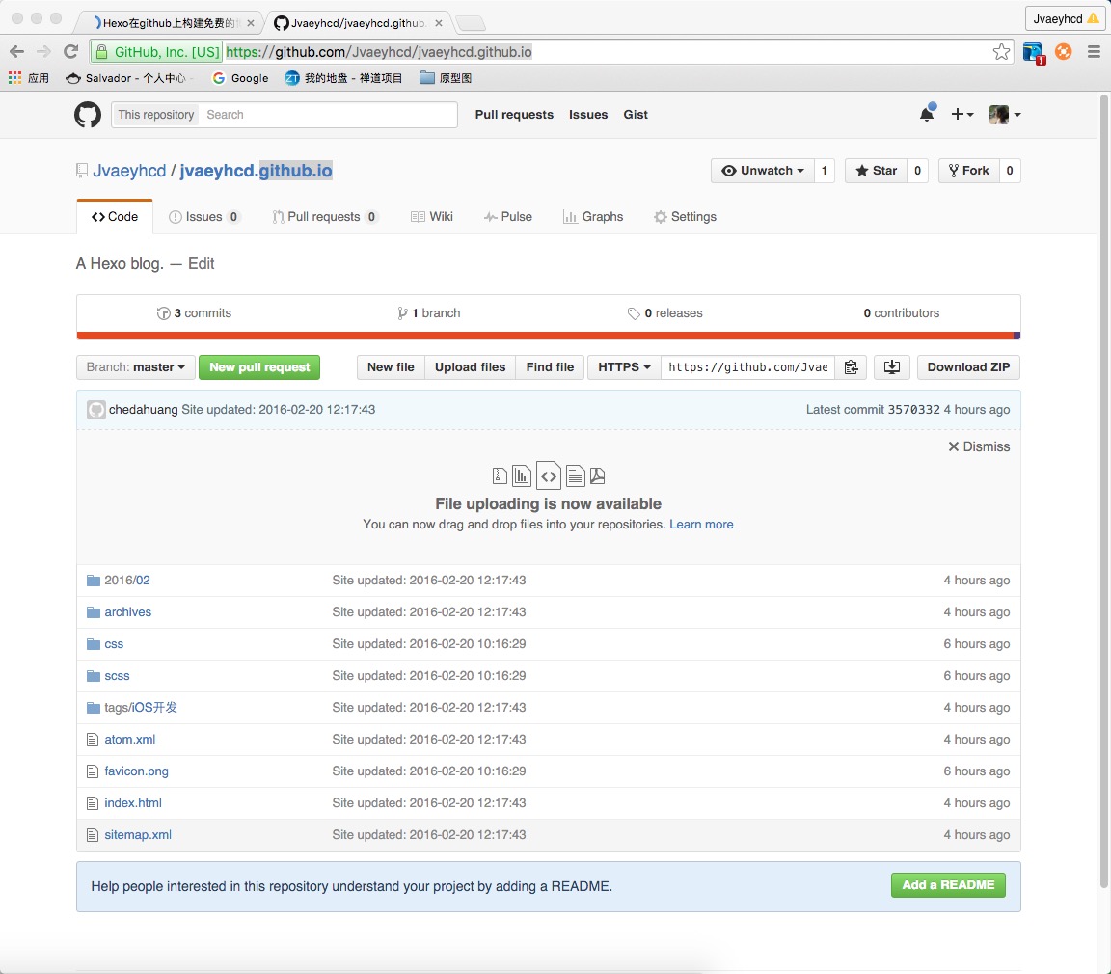Open the Settings tab
Image resolution: width=1111 pixels, height=974 pixels.
point(685,217)
